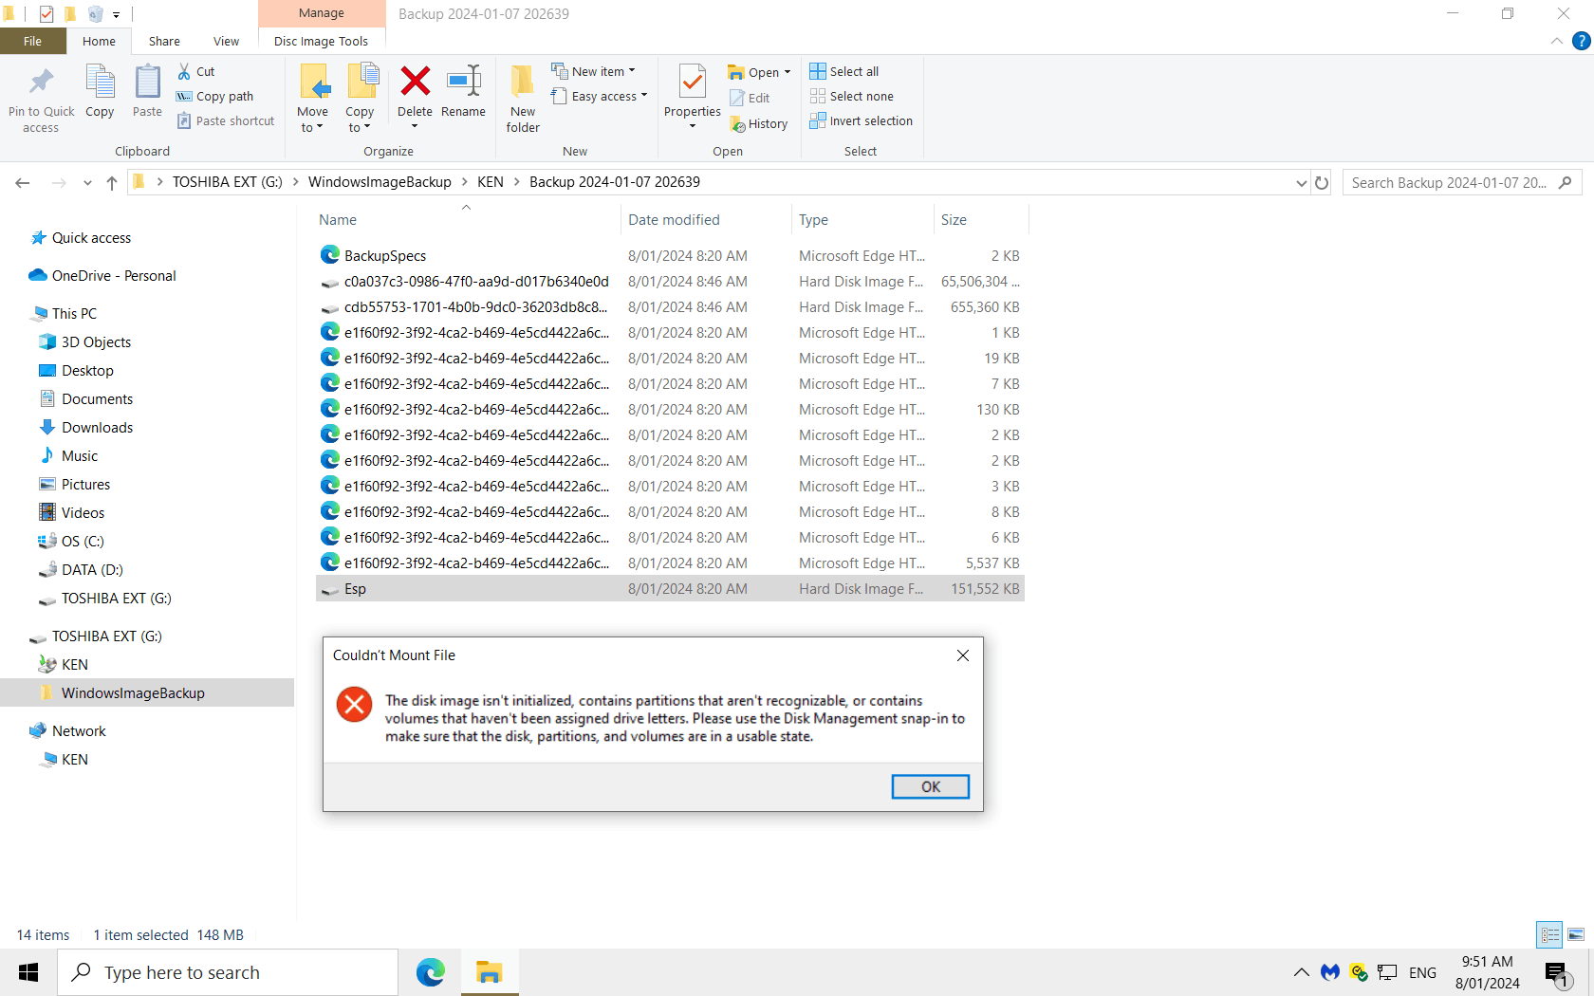The height and width of the screenshot is (996, 1594).
Task: Select the BackupSpecs file in the list
Action: 383,255
